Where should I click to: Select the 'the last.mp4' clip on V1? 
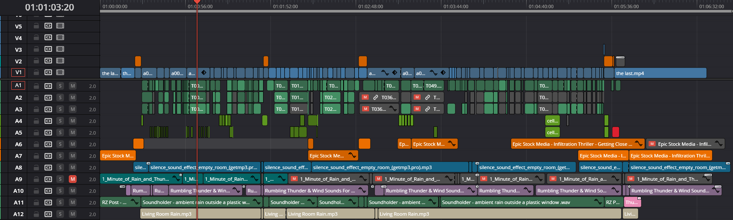(x=660, y=73)
